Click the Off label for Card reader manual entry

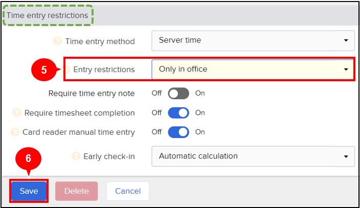point(156,132)
